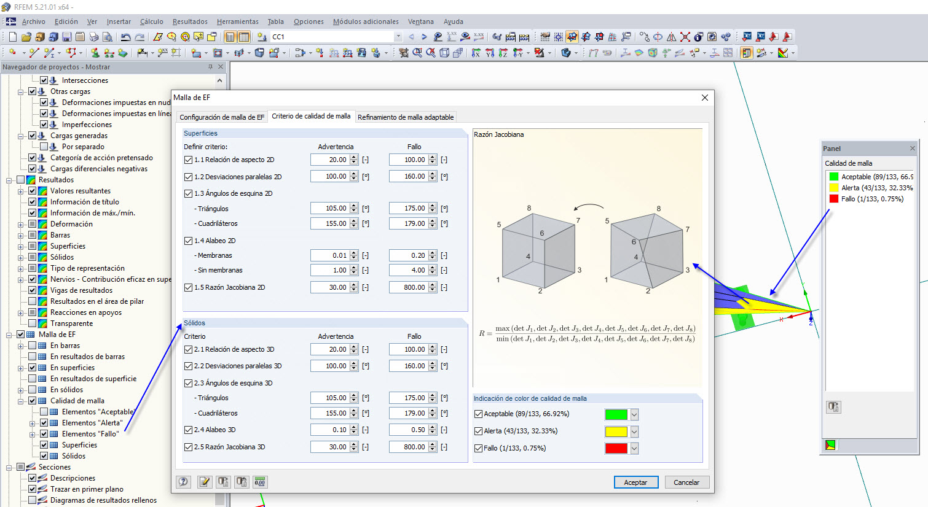Close the Malla de EF dialog

[x=705, y=98]
